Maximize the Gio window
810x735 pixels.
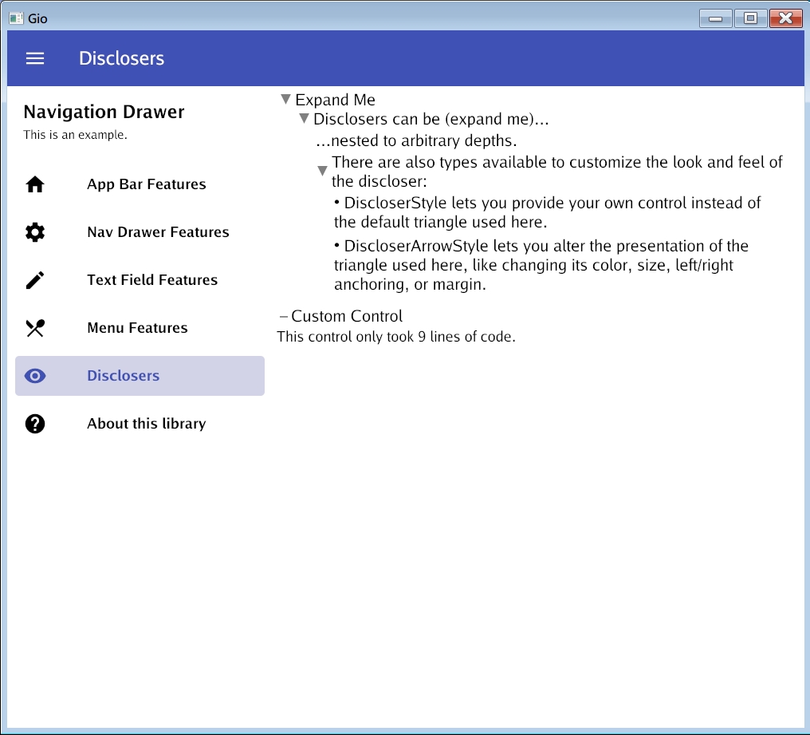[x=750, y=18]
